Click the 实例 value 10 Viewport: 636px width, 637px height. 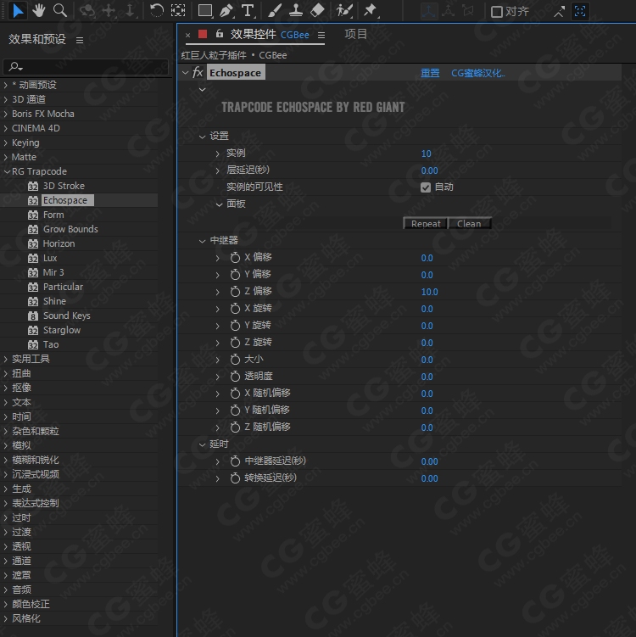[426, 154]
